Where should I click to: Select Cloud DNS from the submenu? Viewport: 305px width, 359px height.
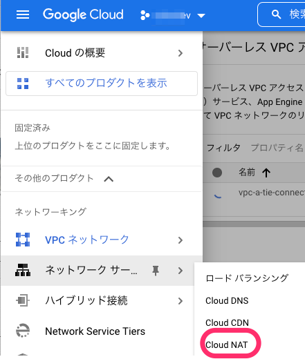tap(227, 300)
